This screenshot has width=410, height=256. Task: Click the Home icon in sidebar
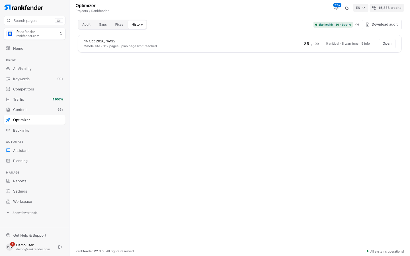click(x=8, y=48)
